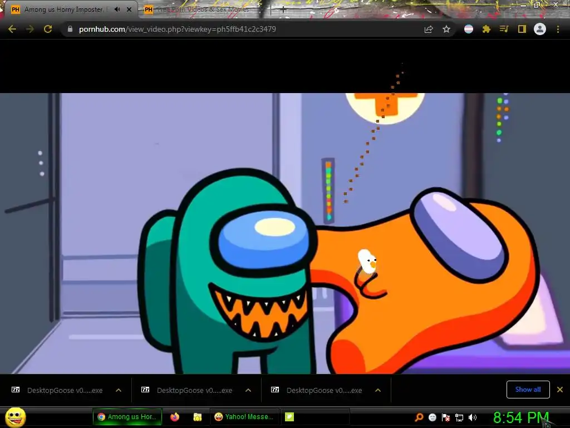Launch Firefox from the taskbar

point(175,417)
